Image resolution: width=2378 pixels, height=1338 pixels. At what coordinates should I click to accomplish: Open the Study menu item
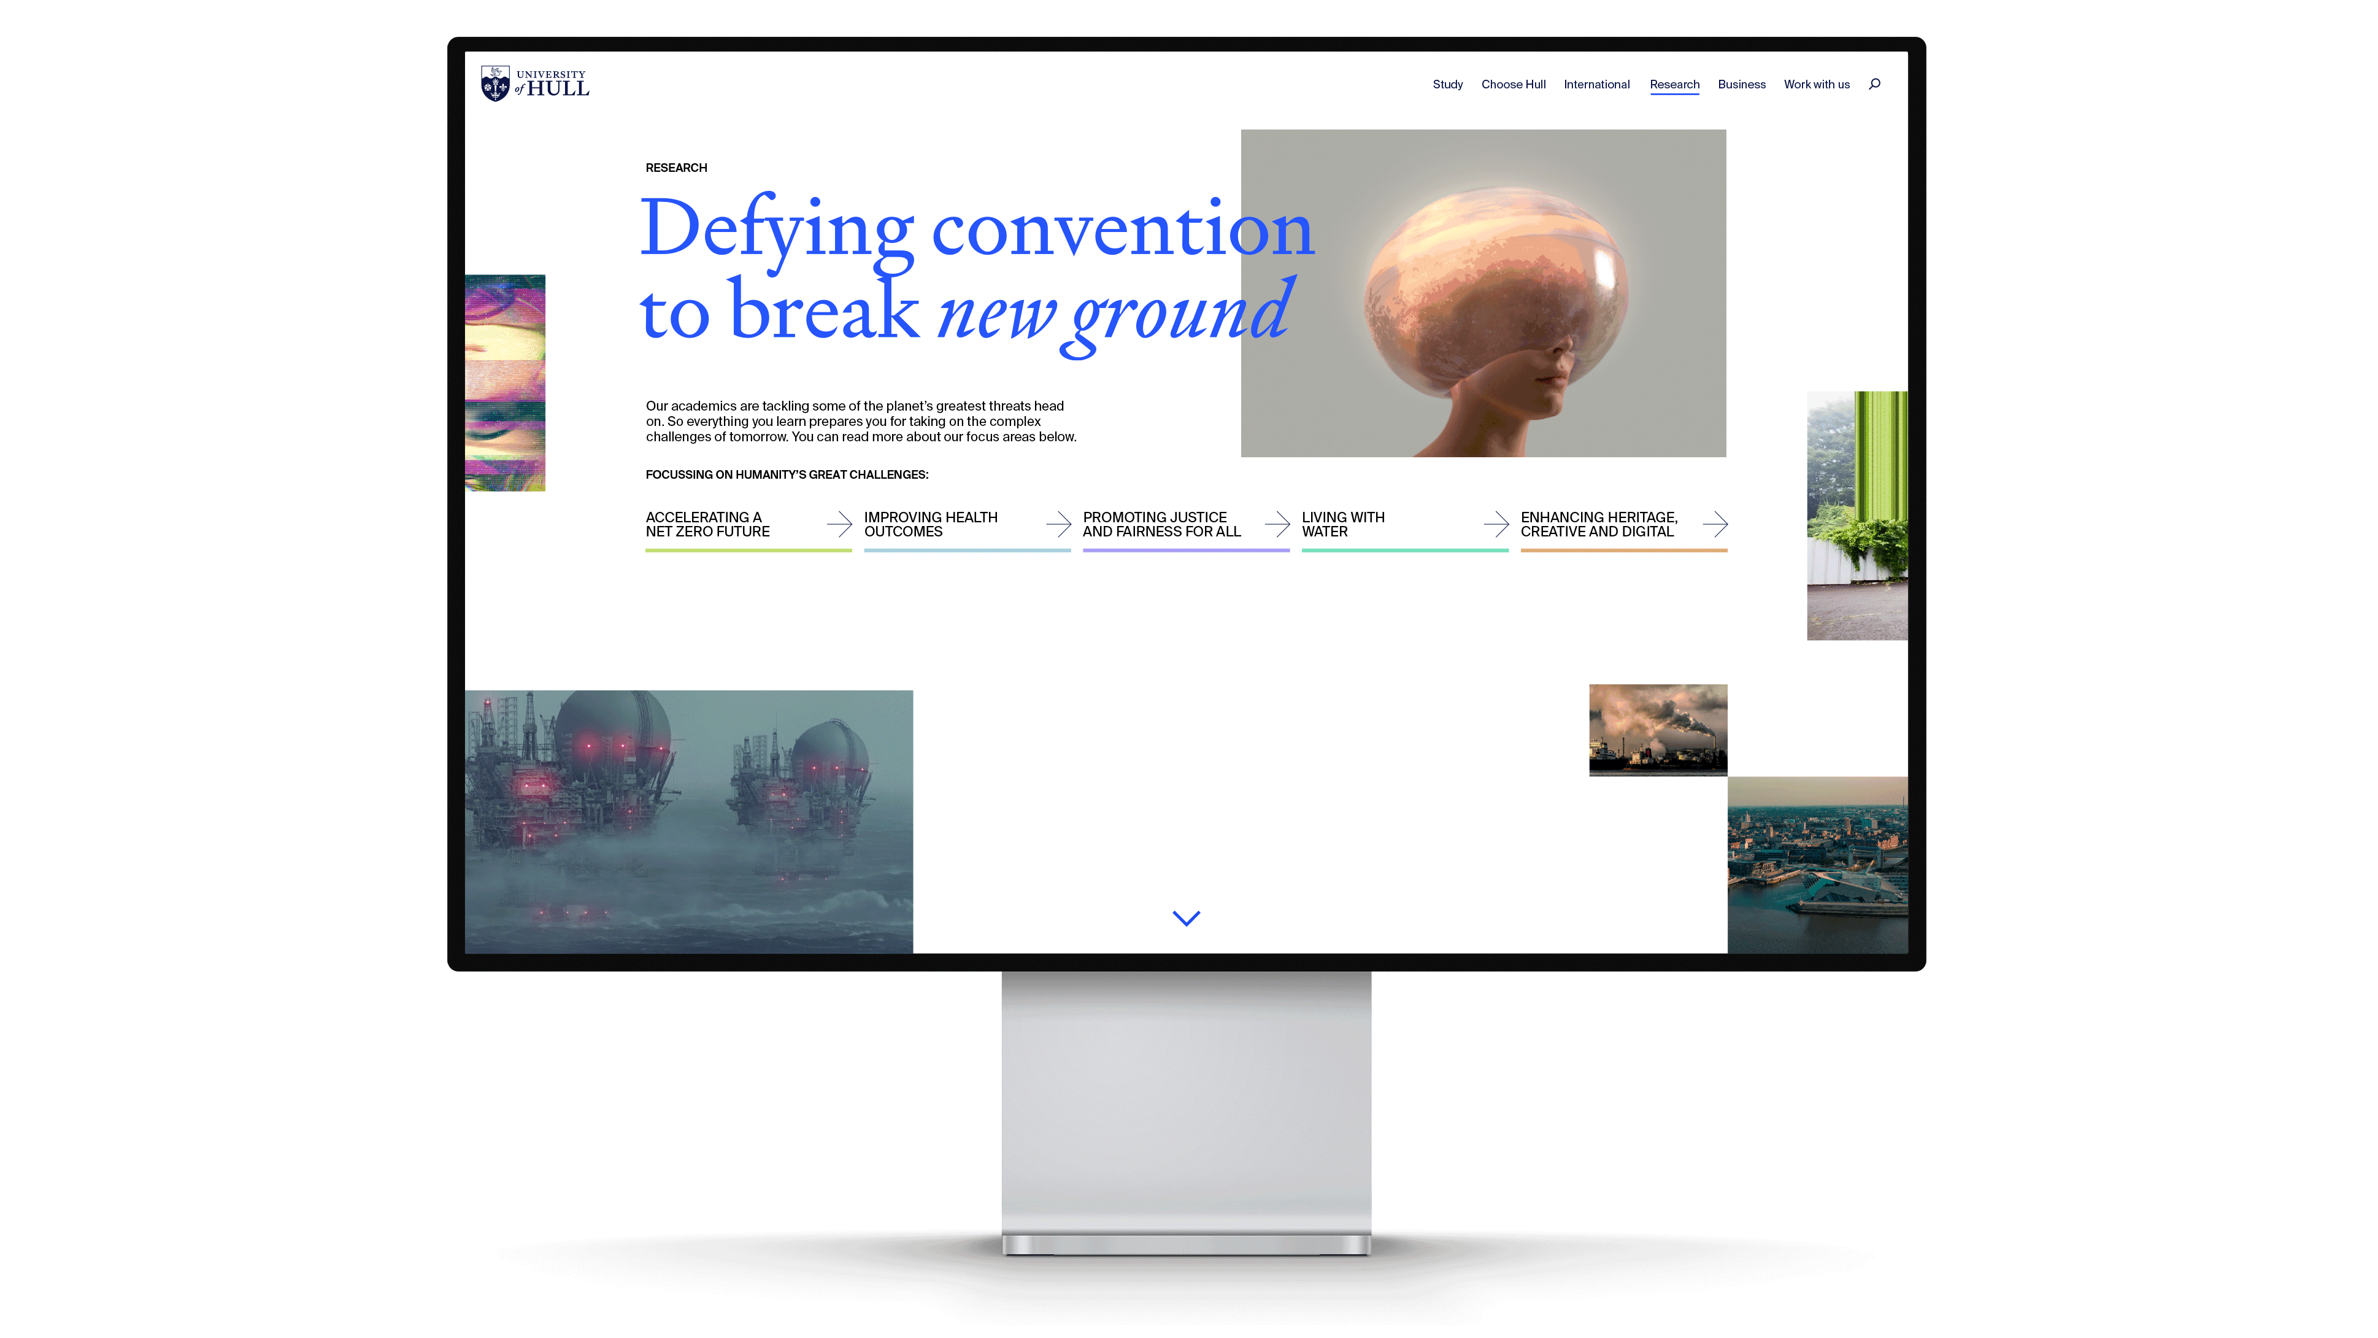(1447, 84)
